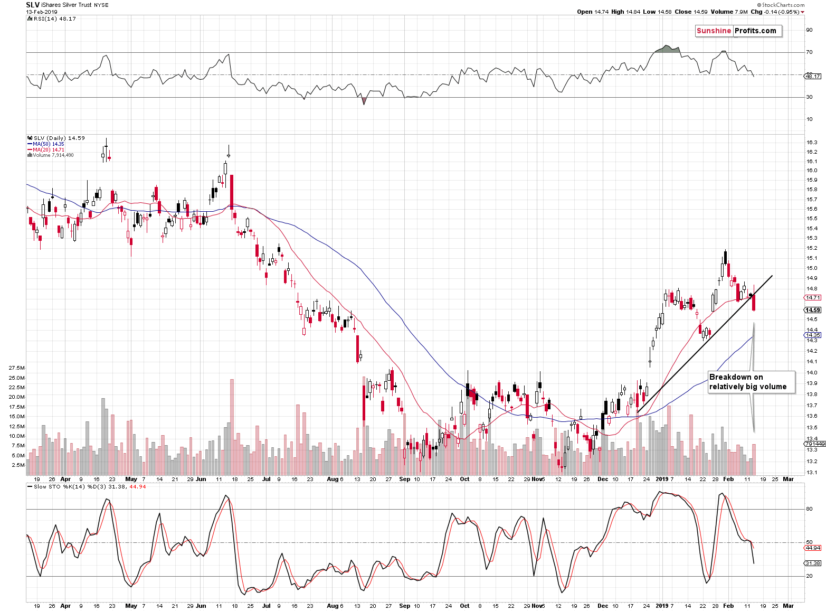826x611 pixels.
Task: Click the 'Slow STO %K(14) %D(3)' panel label
Action: coord(69,487)
